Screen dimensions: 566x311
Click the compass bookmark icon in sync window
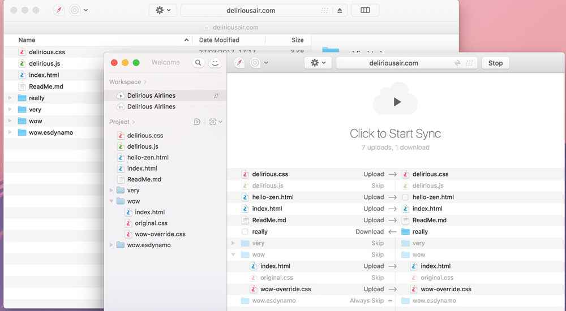tap(239, 63)
